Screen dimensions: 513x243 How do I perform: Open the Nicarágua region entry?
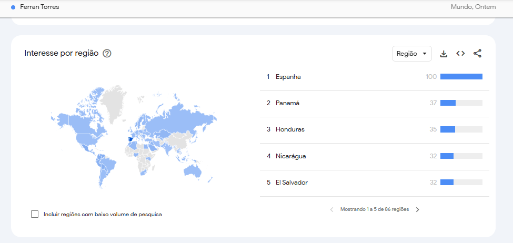[x=375, y=156]
